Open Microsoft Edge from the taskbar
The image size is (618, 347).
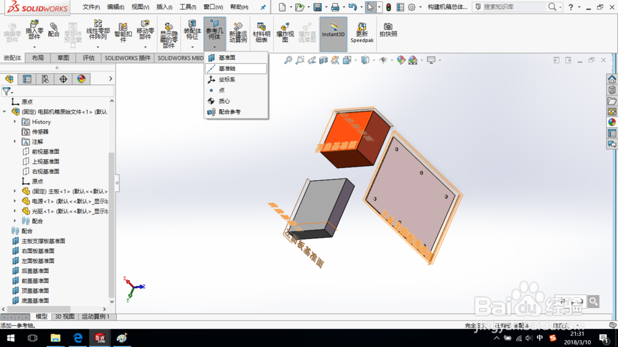tap(78, 338)
